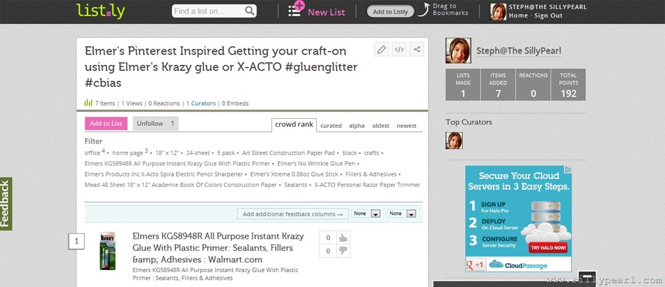Click the Items Added stat box
This screenshot has width=665, height=287.
498,85
